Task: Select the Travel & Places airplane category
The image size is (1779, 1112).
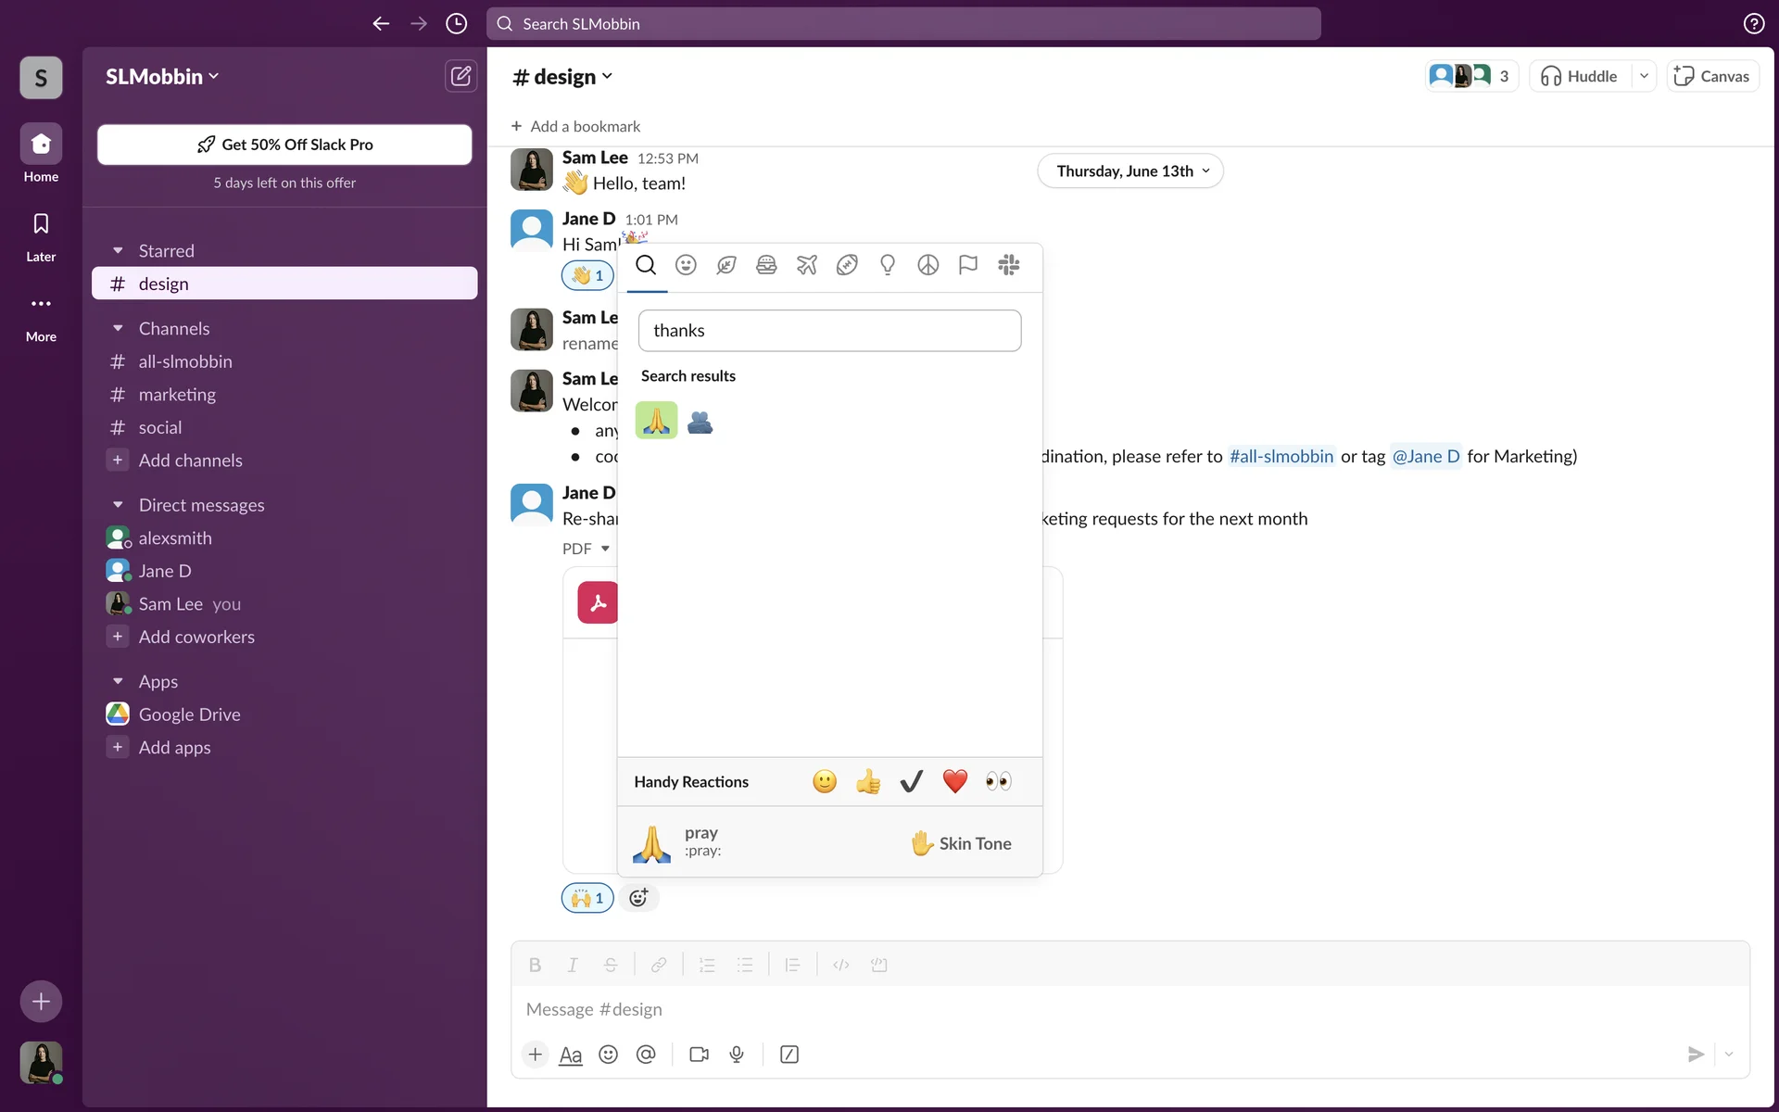Action: coord(807,266)
